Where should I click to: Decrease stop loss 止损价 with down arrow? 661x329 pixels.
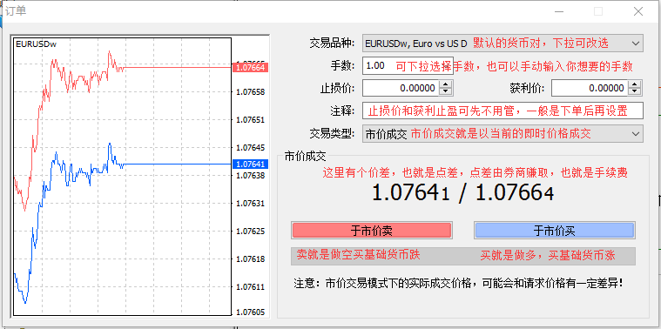click(446, 91)
